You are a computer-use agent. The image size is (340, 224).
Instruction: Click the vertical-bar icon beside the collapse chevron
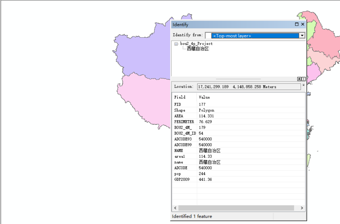tap(303, 79)
